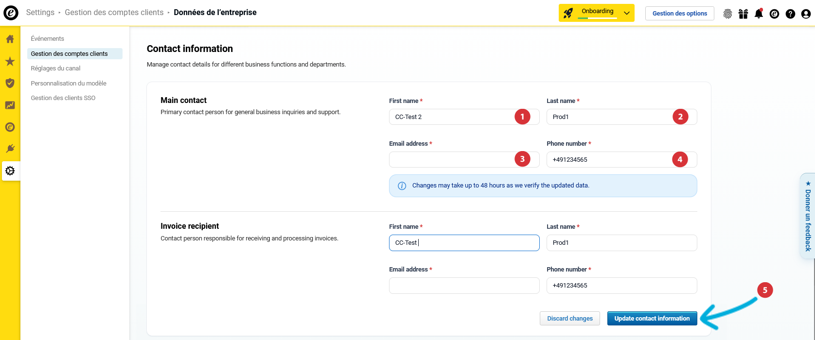Open the Donner un feedback side tab
The width and height of the screenshot is (815, 340).
point(807,216)
